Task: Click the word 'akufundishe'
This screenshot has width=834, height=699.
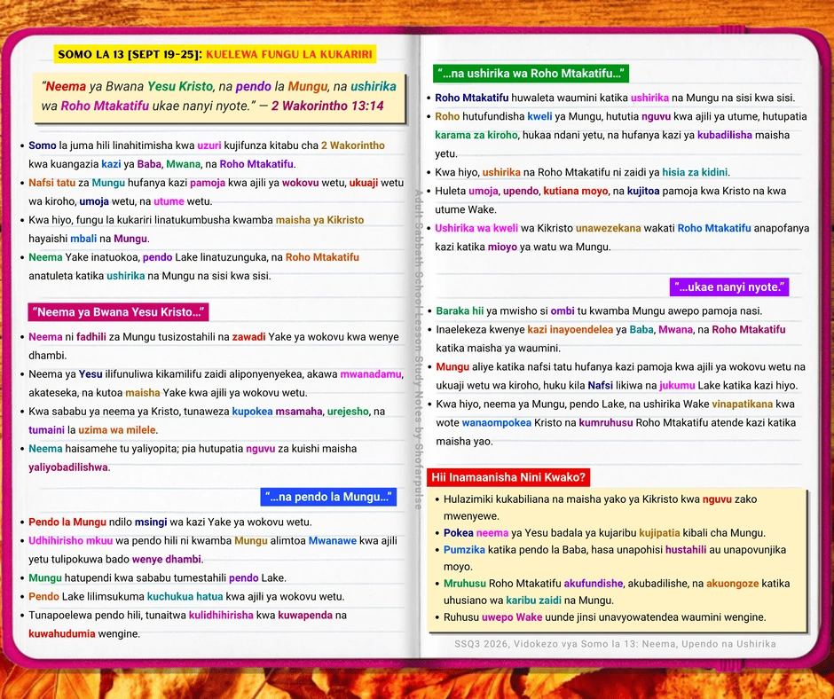Action: coord(593,583)
